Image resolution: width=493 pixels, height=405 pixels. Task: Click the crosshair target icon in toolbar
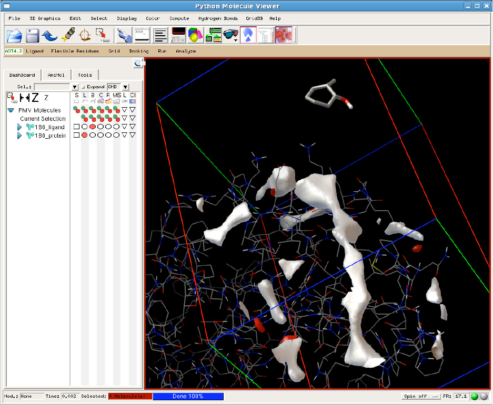point(85,35)
